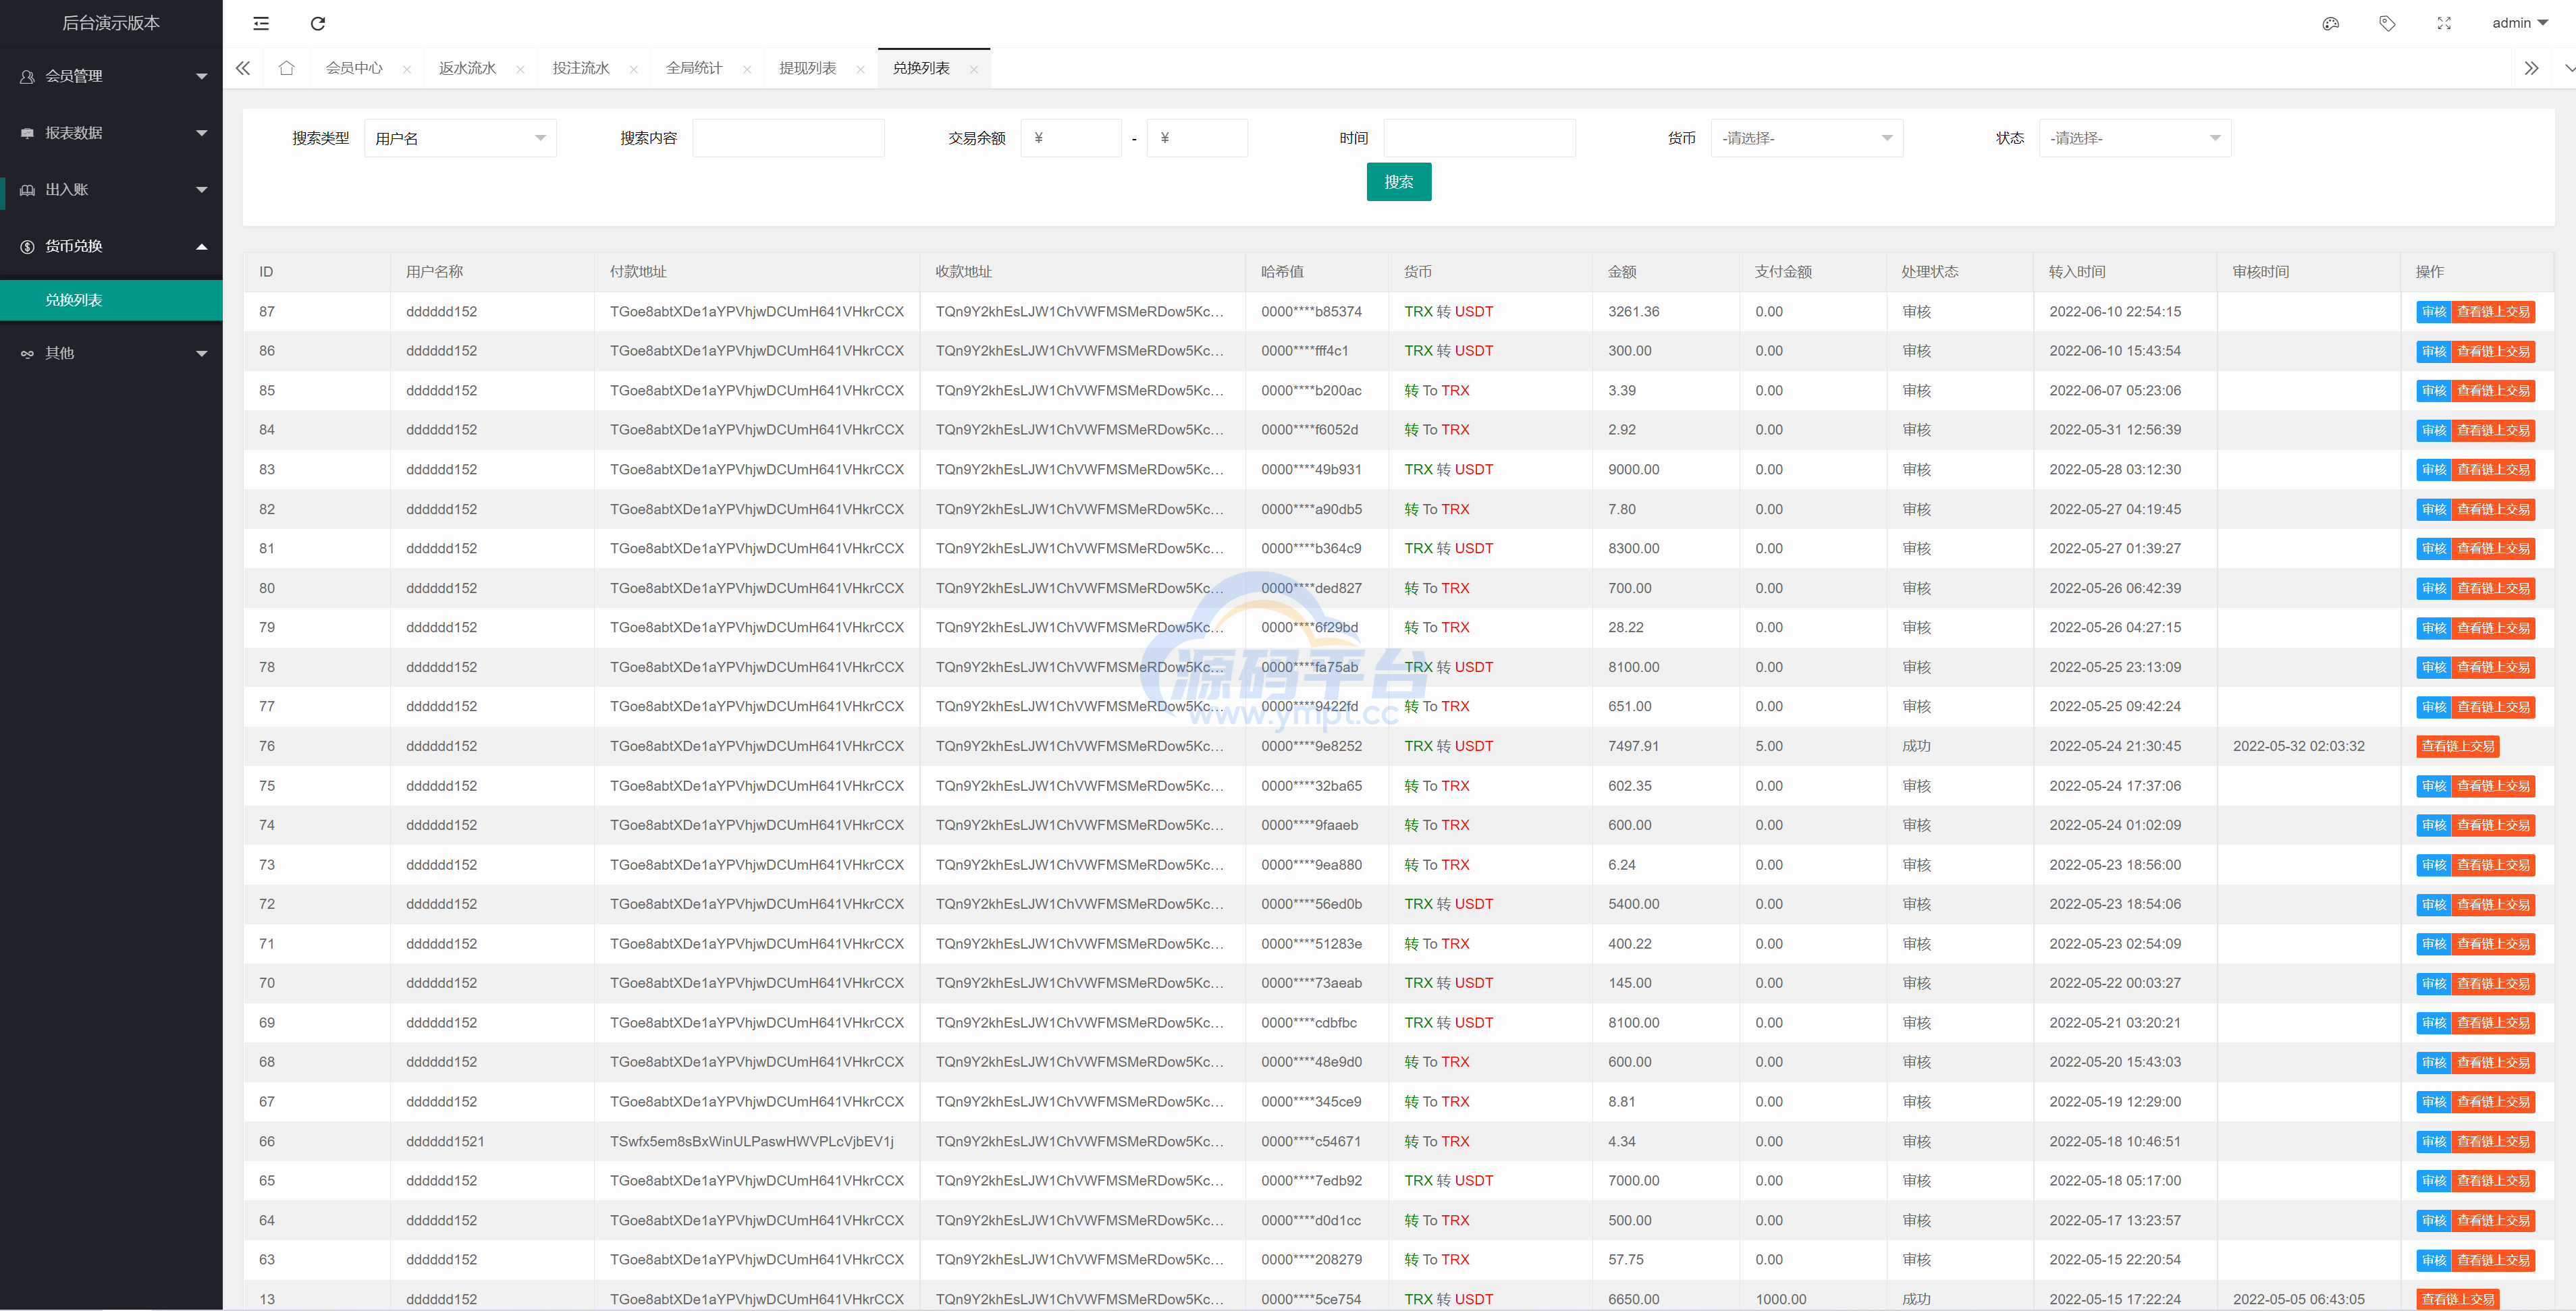2576x1311 pixels.
Task: Open the theme palette icon
Action: click(x=2330, y=24)
